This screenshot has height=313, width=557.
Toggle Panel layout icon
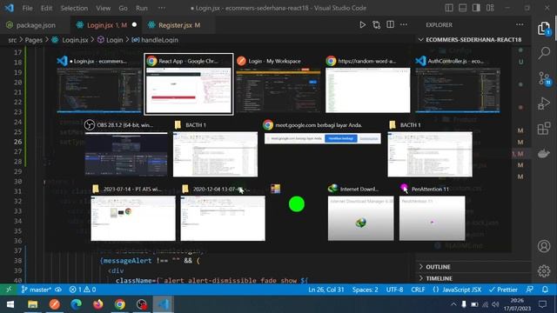[x=462, y=8]
